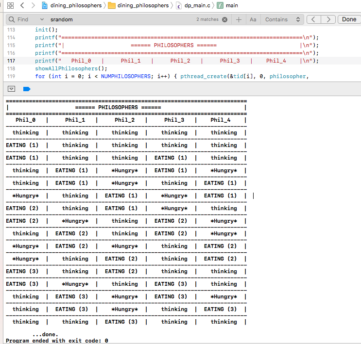Select dining_philosophers folder in jump bar
Screen dimensions: 361x344
tap(139, 5)
